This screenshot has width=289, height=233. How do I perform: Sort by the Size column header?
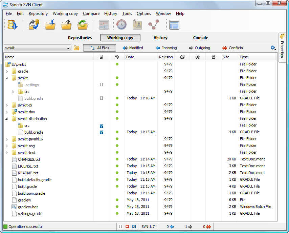(x=229, y=57)
